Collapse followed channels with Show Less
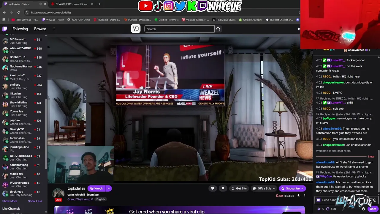 [x=35, y=201]
